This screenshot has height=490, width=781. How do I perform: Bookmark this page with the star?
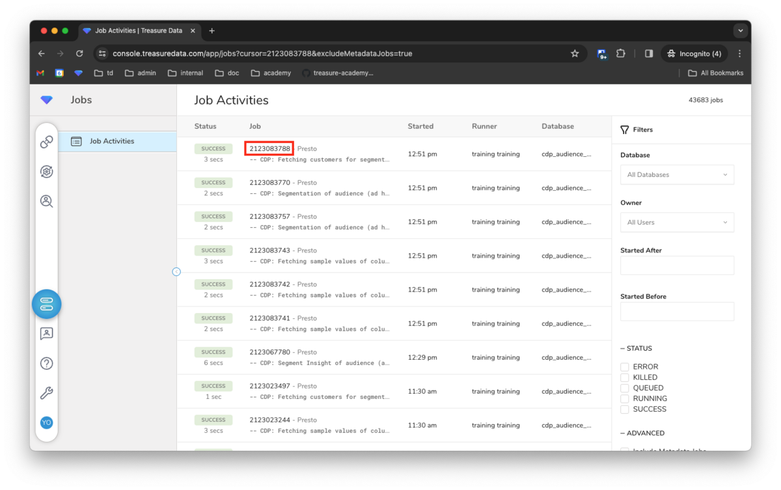575,53
